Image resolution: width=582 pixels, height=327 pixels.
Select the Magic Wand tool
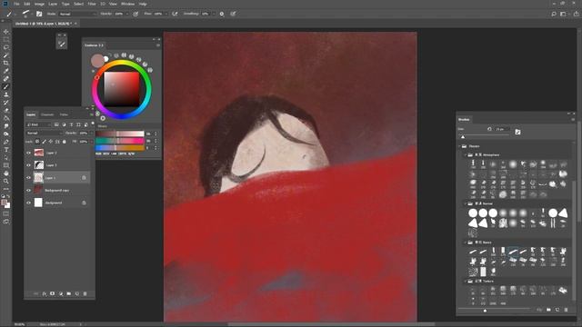(6, 54)
